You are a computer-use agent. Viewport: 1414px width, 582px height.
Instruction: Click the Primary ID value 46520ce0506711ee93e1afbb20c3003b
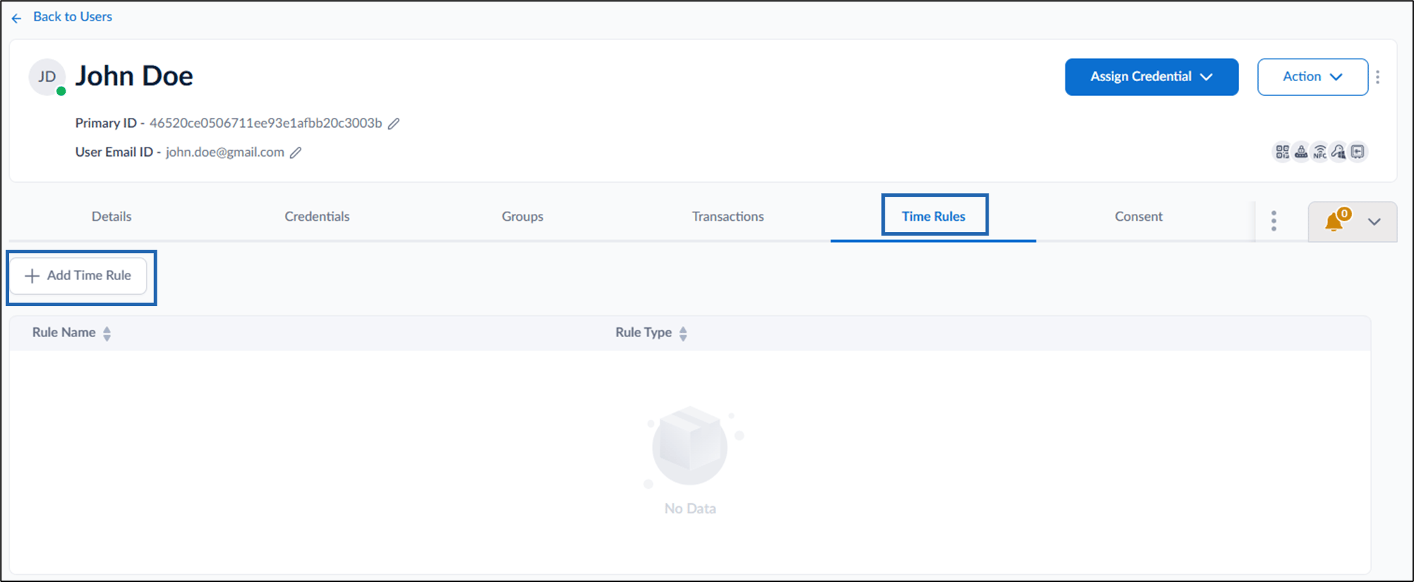(265, 123)
